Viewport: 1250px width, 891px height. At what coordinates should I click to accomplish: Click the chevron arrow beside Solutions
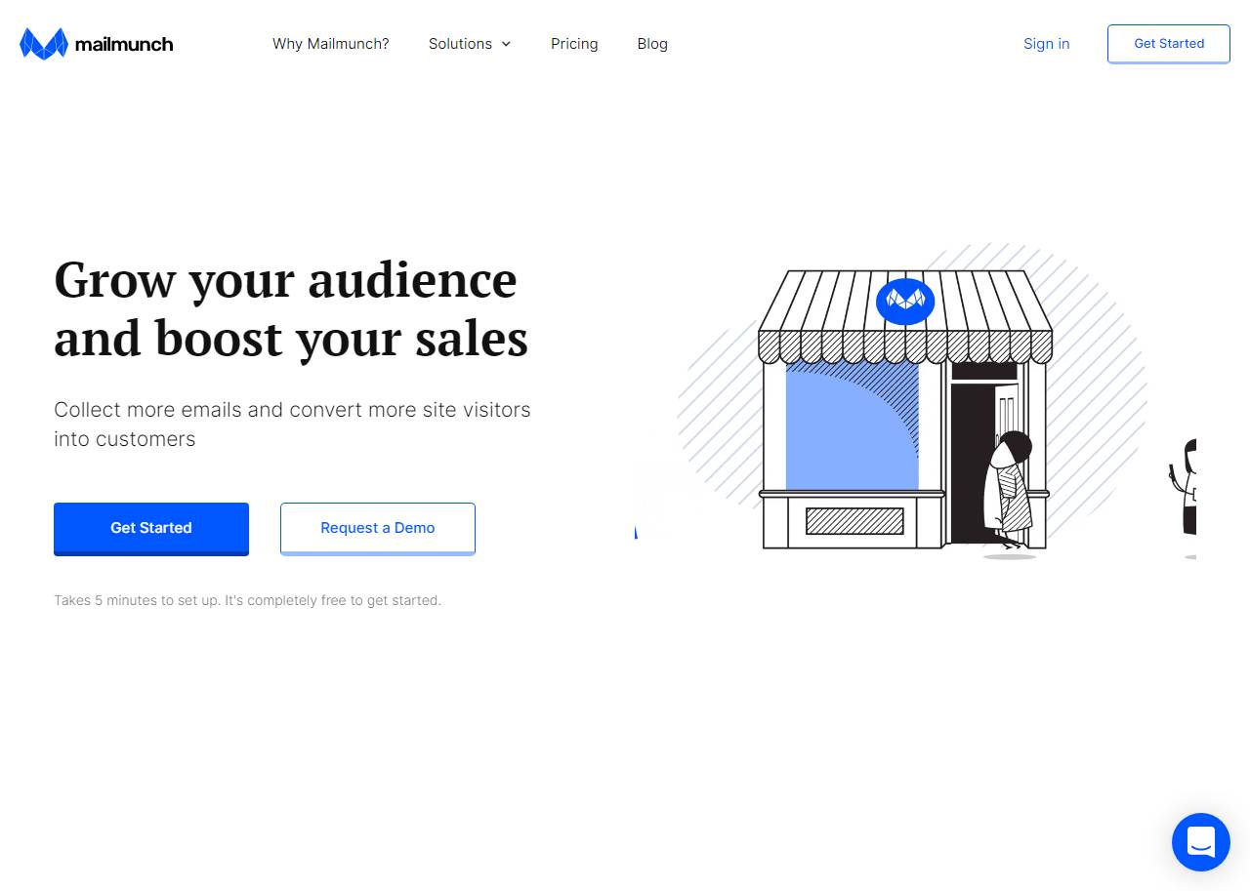(x=506, y=44)
